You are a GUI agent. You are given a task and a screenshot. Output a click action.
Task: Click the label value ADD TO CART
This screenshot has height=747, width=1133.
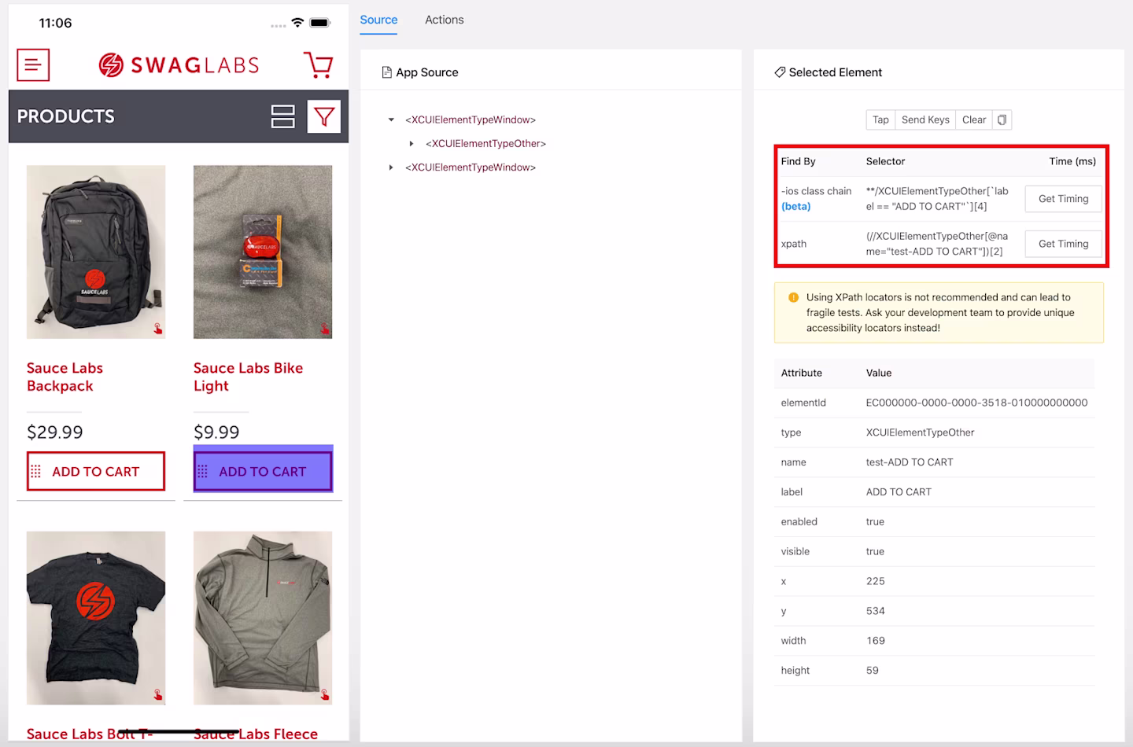[899, 492]
